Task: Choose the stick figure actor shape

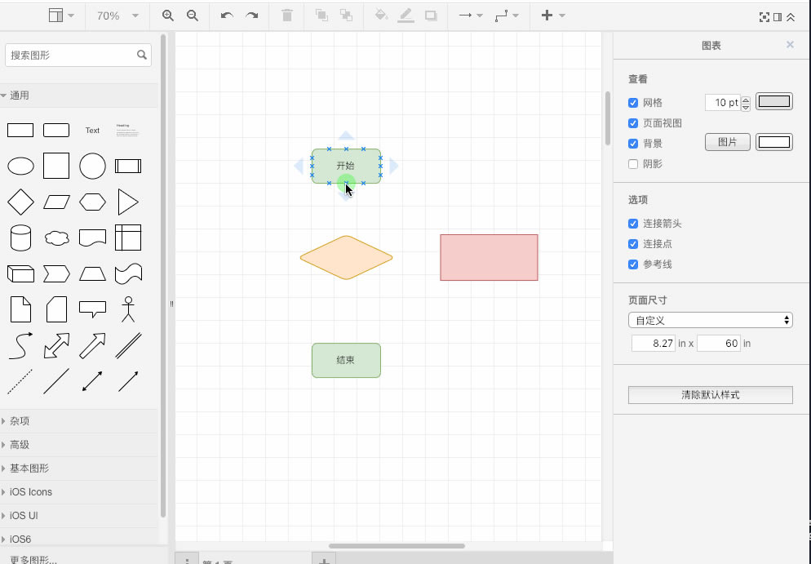Action: point(128,309)
